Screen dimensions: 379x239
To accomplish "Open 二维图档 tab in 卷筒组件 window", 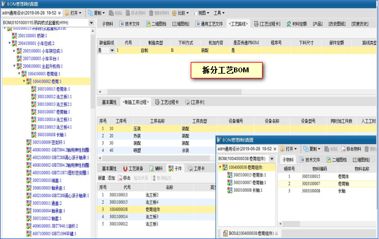I will (x=336, y=160).
